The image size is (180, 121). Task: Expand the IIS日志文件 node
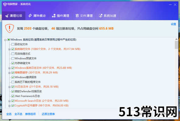click(9, 87)
